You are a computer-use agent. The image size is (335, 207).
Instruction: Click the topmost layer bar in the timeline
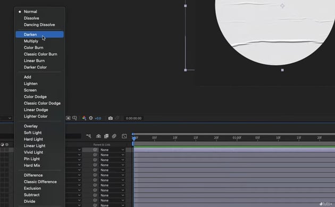[x=234, y=150]
